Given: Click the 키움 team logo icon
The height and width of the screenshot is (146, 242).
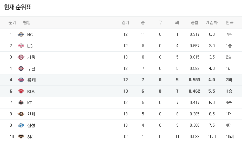Looking at the screenshot, I should [21, 57].
